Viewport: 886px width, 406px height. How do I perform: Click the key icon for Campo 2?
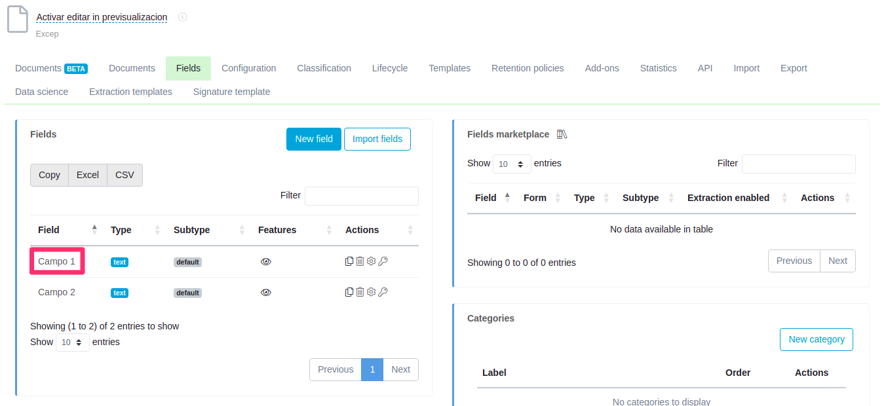pos(383,292)
